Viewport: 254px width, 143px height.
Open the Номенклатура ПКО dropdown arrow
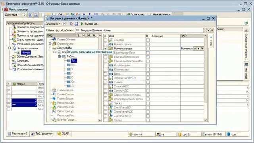[195, 48]
